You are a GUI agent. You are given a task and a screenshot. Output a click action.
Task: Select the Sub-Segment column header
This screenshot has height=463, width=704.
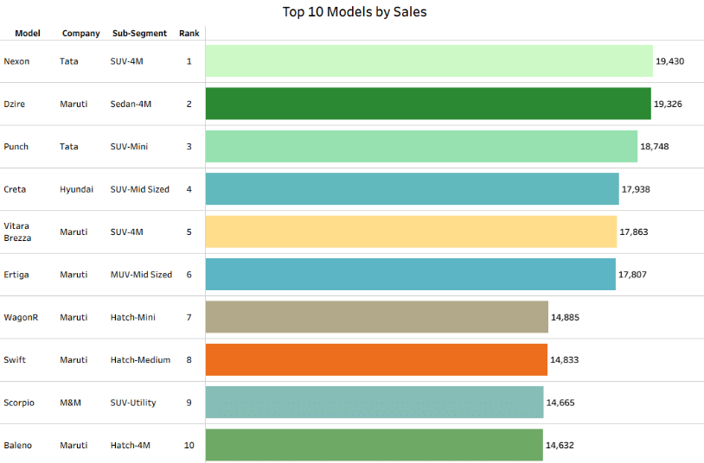[x=139, y=34]
